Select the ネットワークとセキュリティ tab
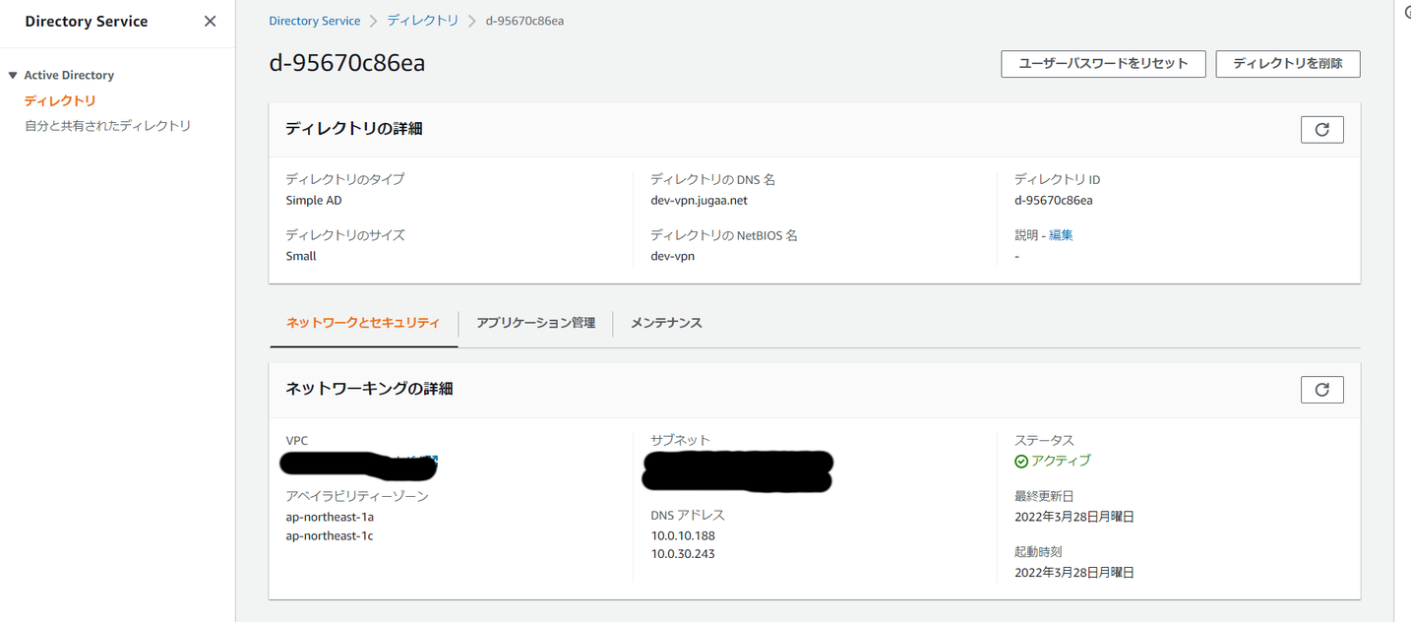1411x622 pixels. click(x=363, y=323)
